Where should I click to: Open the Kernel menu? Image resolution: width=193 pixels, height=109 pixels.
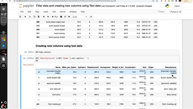63,12
